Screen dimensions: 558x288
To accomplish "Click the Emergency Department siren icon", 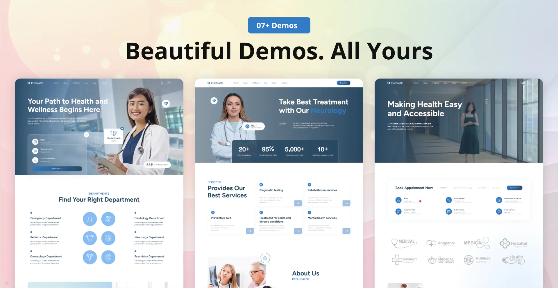I will pyautogui.click(x=90, y=219).
